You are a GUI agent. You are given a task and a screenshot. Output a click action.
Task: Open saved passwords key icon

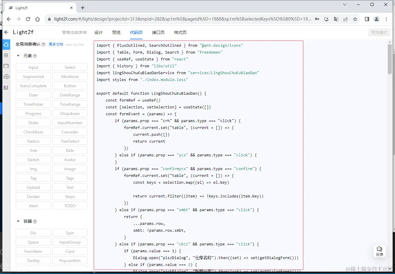pyautogui.click(x=317, y=19)
